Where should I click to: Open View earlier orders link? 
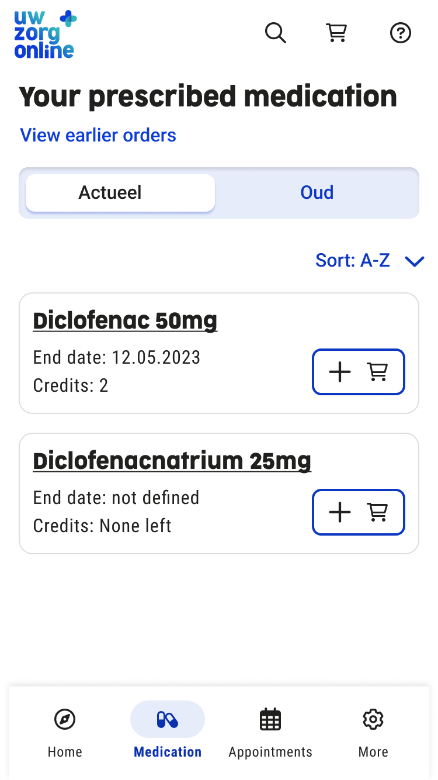click(98, 135)
